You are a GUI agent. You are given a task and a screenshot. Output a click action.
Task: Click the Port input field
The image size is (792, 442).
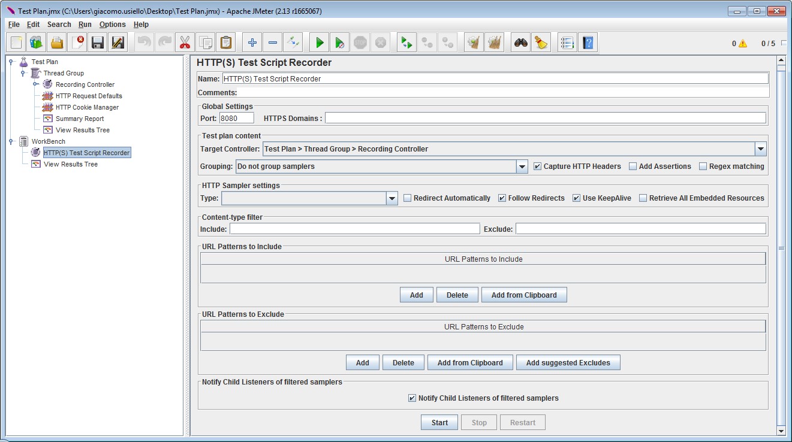tap(237, 119)
